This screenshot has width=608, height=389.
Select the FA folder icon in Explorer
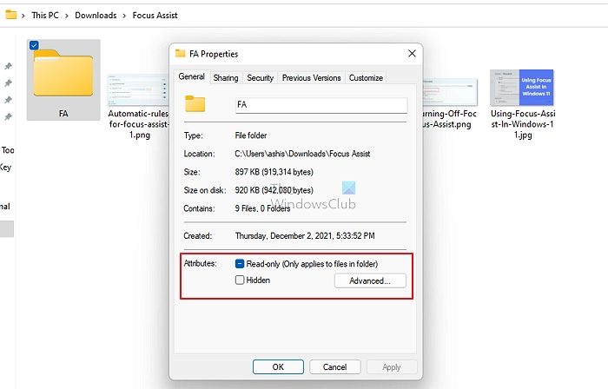coord(63,74)
